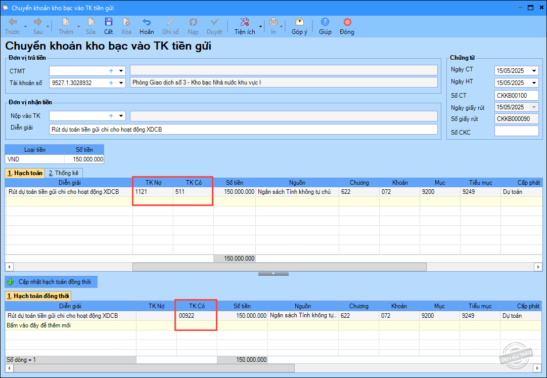Click the plus icon in Tài khoản số
This screenshot has height=378, width=547.
[111, 82]
